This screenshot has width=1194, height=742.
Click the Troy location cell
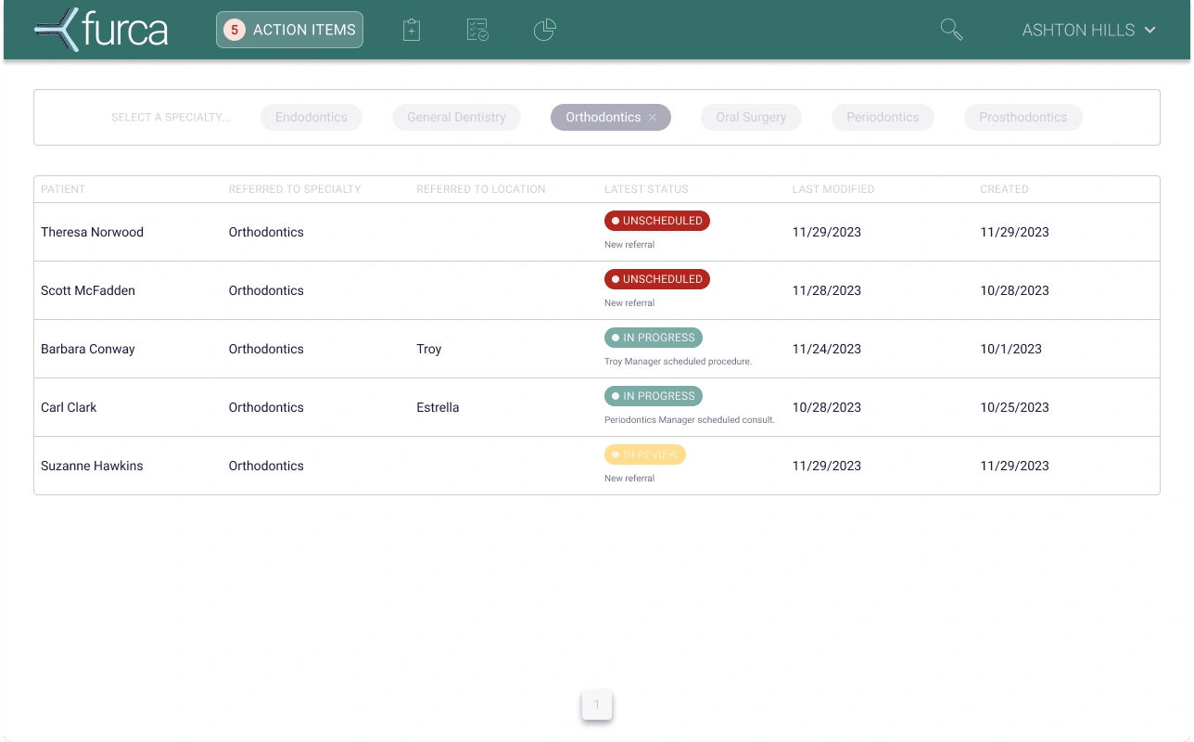tap(429, 349)
